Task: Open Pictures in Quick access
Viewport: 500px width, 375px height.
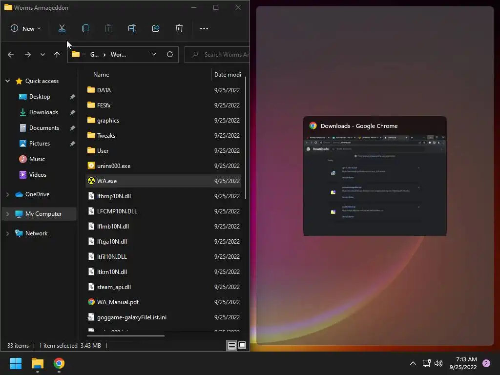Action: pos(39,144)
